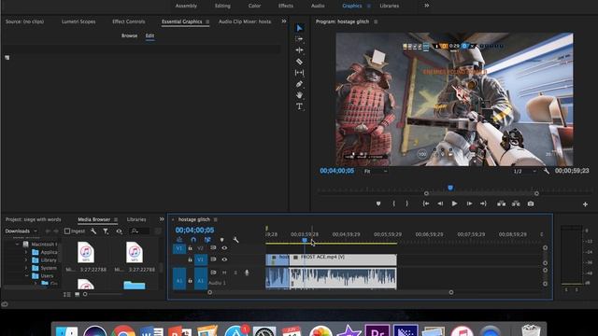598x336 pixels.
Task: Open Project: siege with words tab
Action: pos(34,219)
